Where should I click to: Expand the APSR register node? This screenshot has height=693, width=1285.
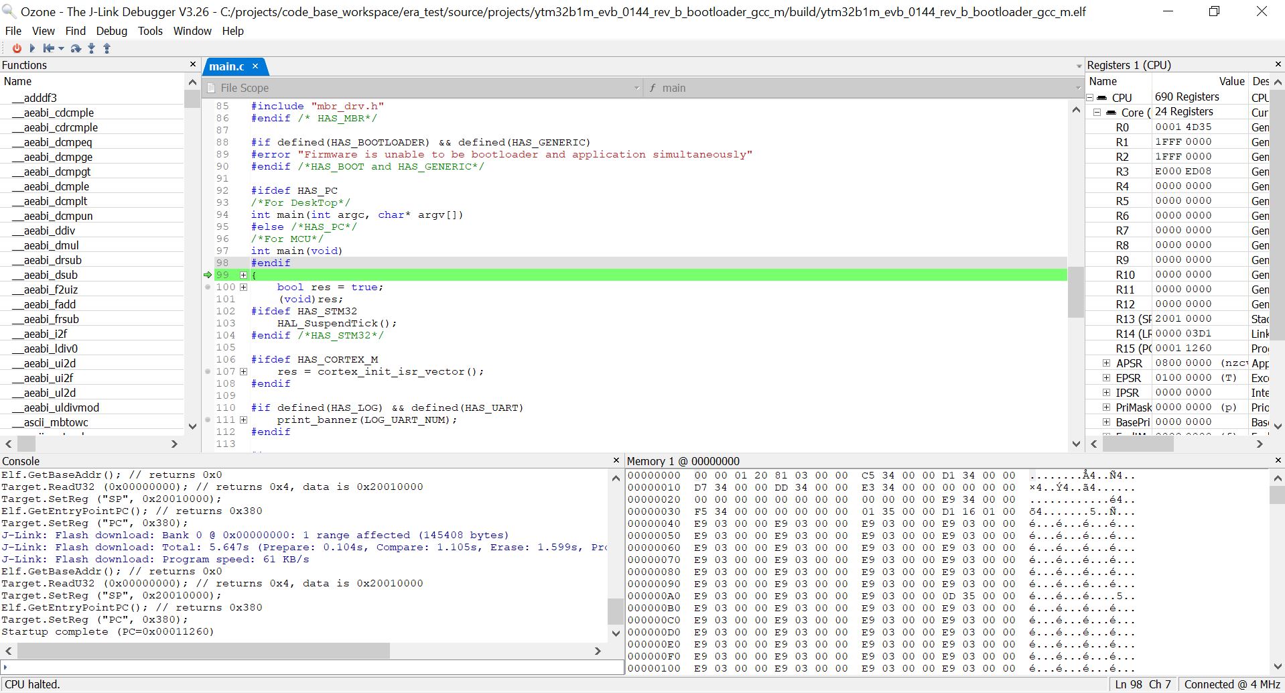[x=1106, y=363]
